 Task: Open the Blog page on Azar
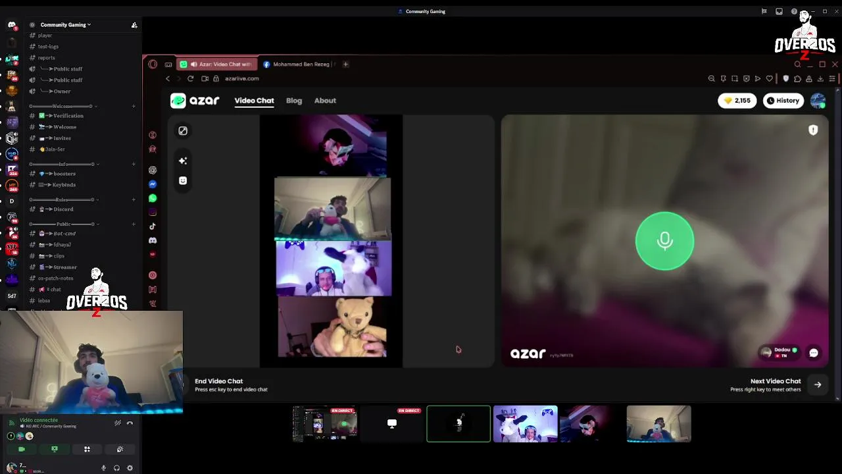(x=294, y=101)
